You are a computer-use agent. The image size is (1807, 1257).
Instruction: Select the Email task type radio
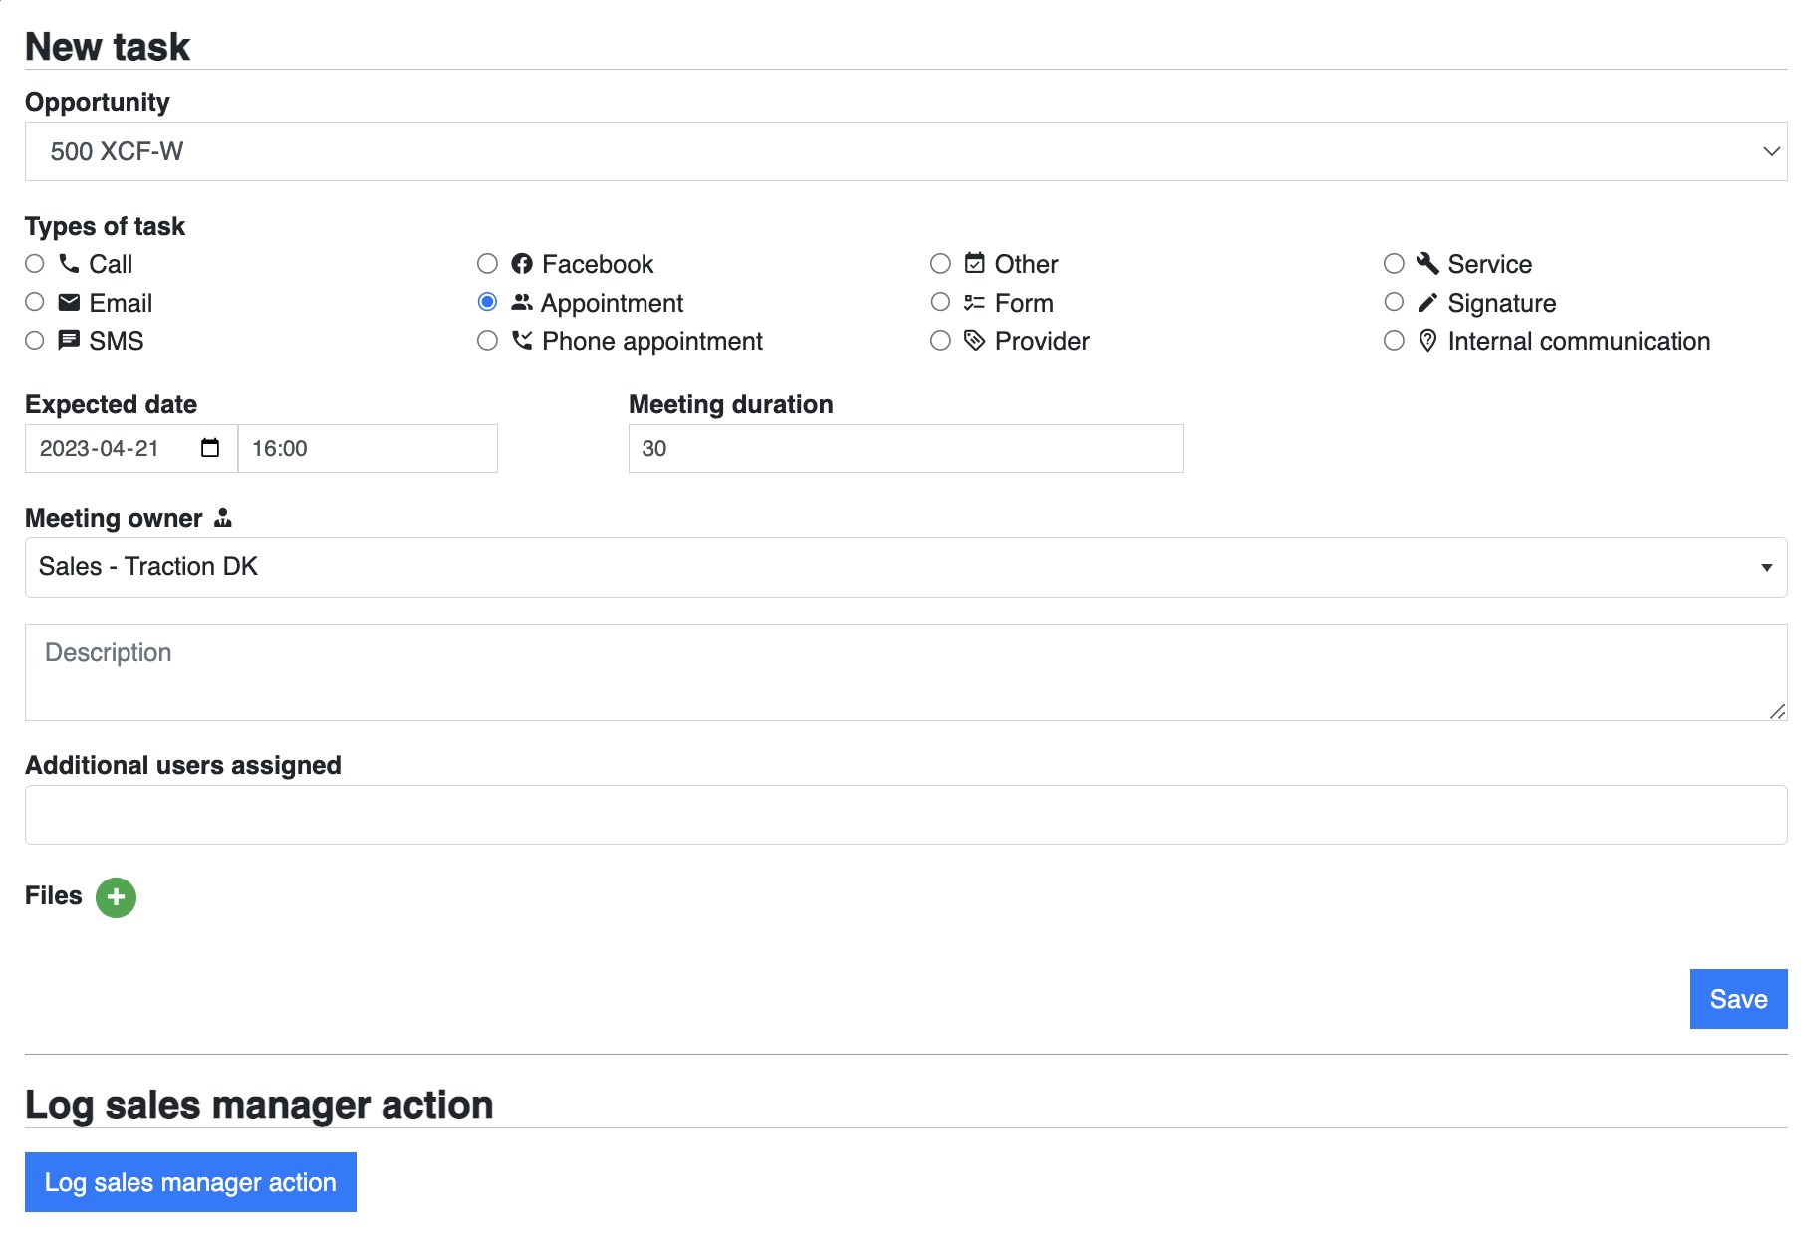click(x=35, y=302)
